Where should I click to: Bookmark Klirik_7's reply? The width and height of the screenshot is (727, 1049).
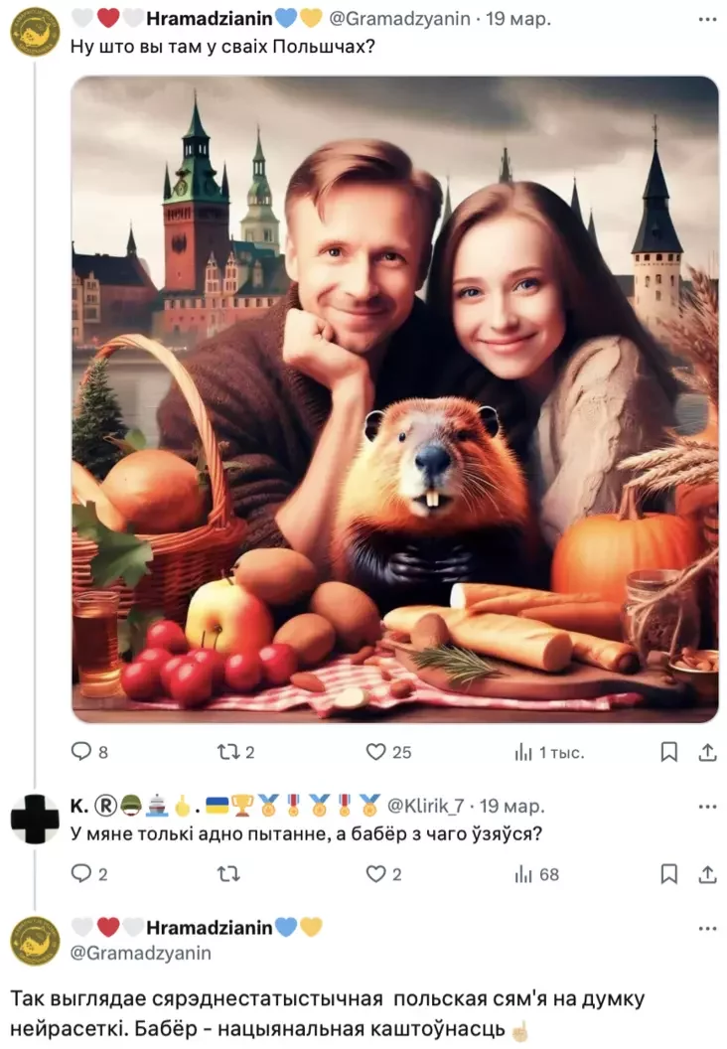pyautogui.click(x=669, y=874)
